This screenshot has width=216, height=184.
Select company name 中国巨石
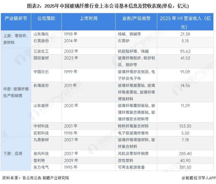pos(41,72)
